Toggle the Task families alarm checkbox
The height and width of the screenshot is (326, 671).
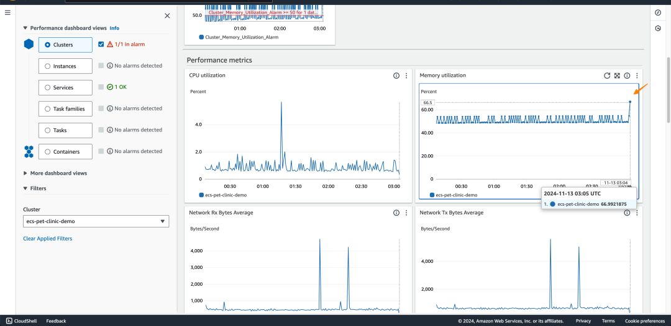click(x=101, y=108)
